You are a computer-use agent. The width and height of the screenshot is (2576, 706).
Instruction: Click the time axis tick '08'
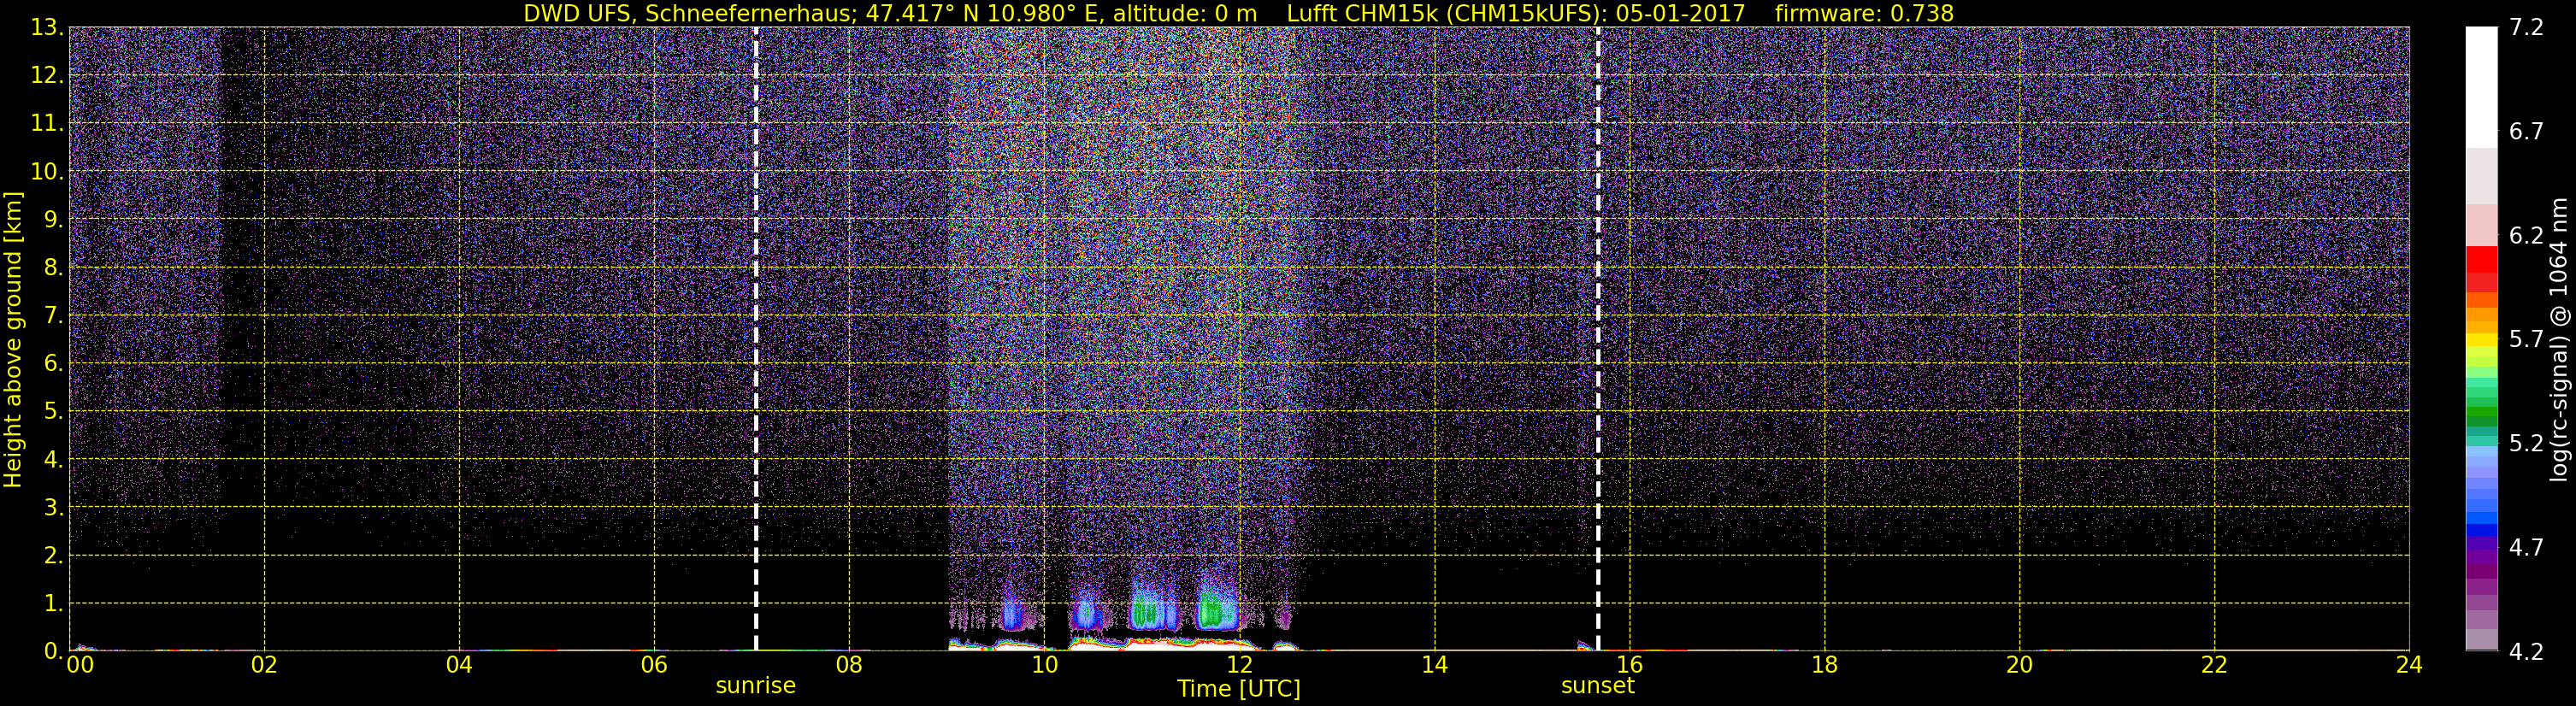click(849, 665)
